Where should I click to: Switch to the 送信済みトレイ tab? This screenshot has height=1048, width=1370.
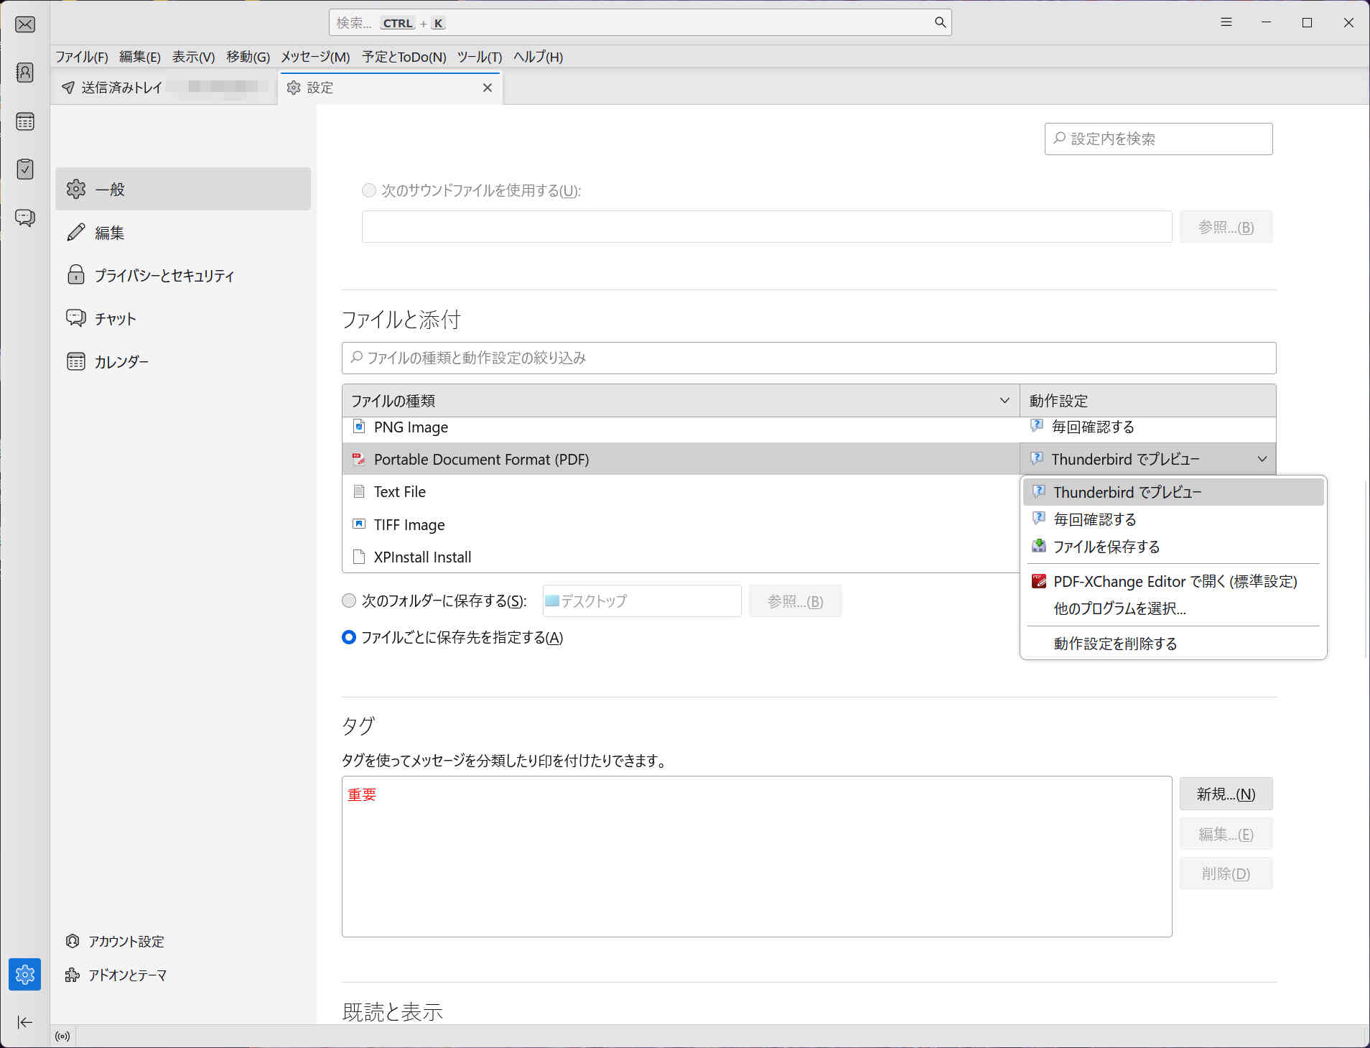tap(122, 88)
